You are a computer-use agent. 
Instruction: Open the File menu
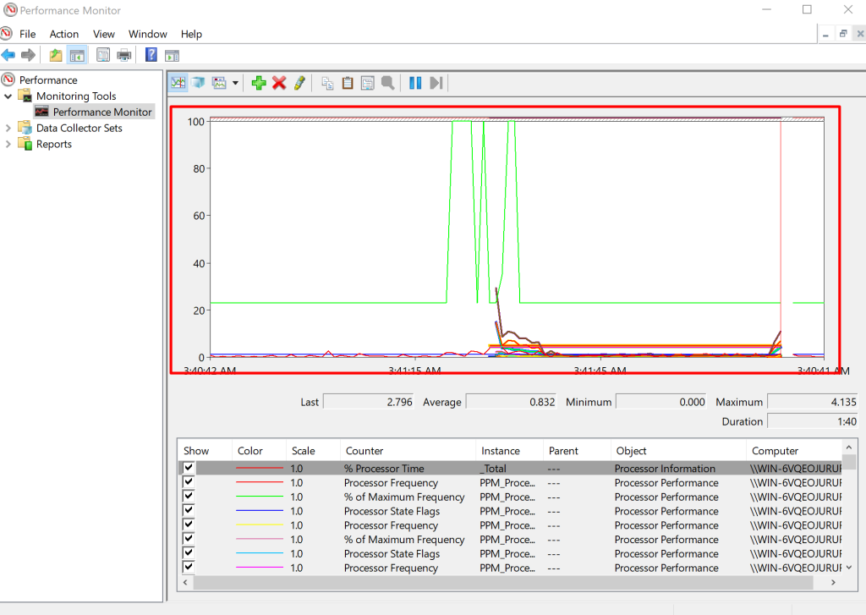point(27,34)
